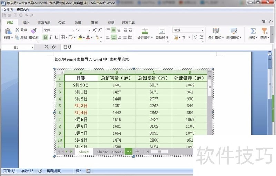Toggle Bold formatting button
The height and width of the screenshot is (176, 276).
46,37
